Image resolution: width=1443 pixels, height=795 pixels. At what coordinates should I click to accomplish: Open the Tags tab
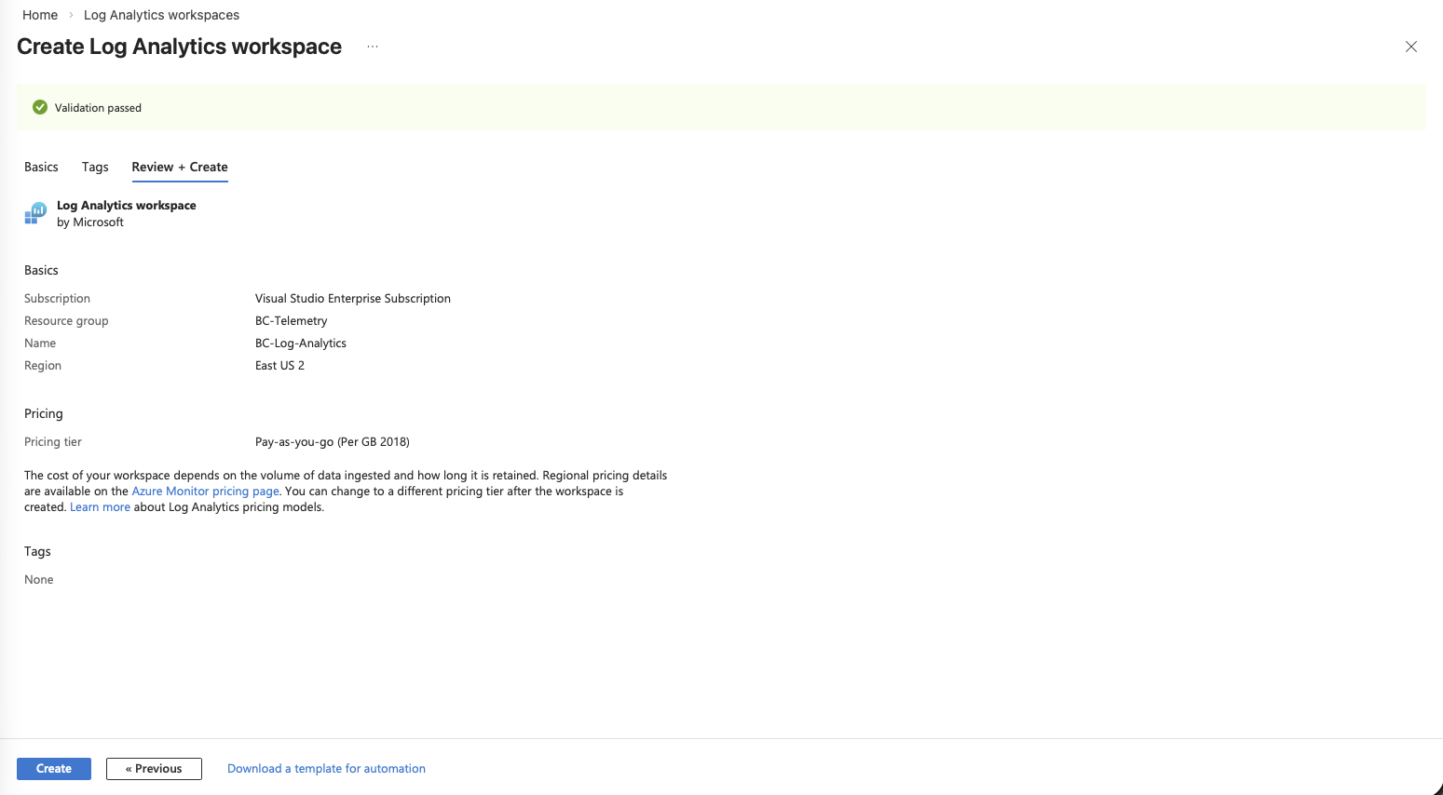pos(95,167)
